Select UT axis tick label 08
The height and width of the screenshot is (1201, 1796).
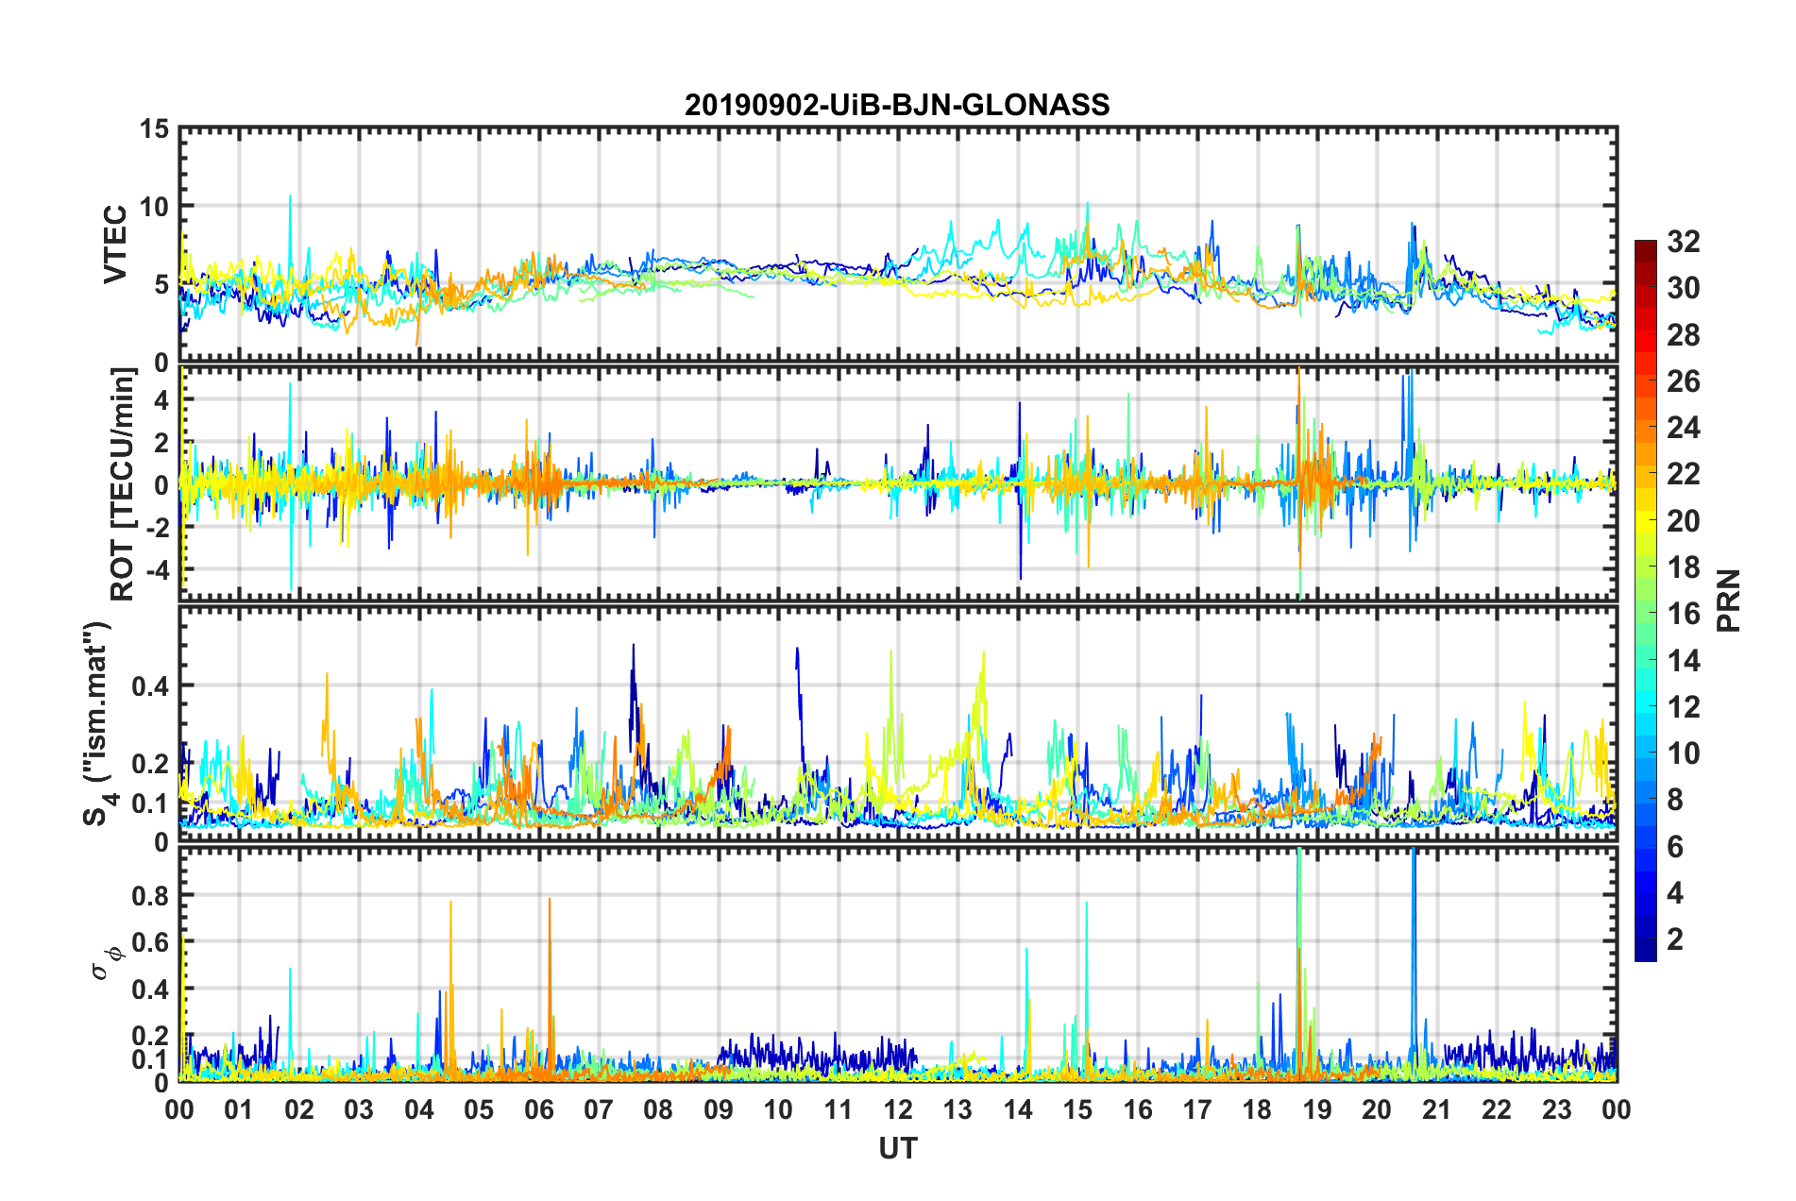[x=658, y=1109]
